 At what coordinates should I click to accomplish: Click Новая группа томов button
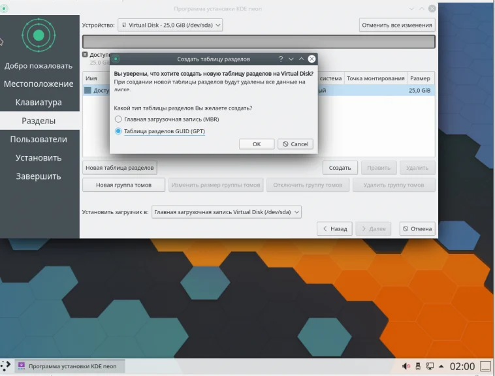(x=124, y=185)
